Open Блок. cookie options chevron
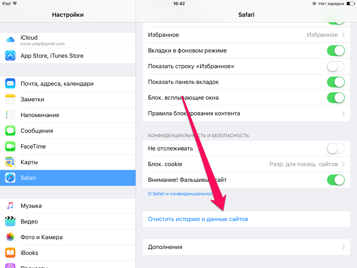 343,164
